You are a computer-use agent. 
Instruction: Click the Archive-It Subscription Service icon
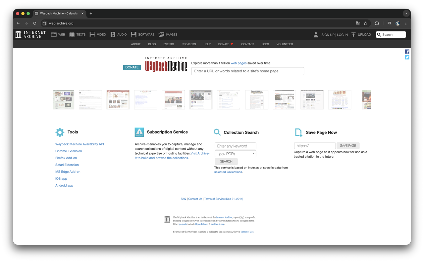pos(139,132)
